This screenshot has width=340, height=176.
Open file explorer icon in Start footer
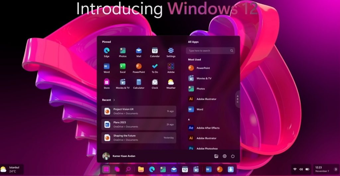216,156
